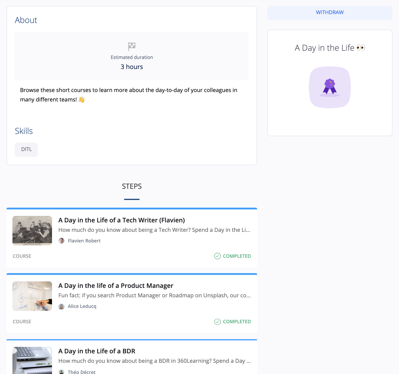Open the Tech Writer course thumbnail
Viewport: 399px width, 374px height.
[32, 231]
